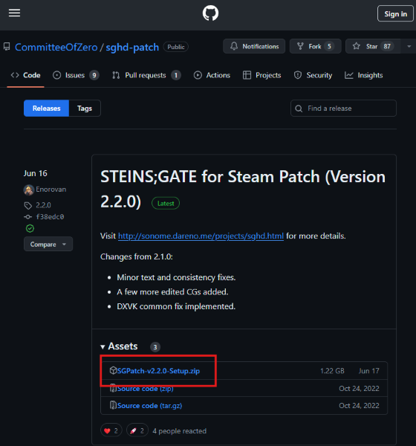The image size is (416, 446).
Task: Click the commit icon beside f38edc0
Action: [28, 217]
